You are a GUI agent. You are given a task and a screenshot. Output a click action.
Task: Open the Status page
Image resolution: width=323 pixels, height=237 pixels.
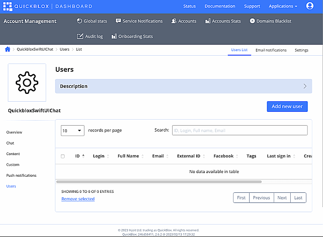pos(190,6)
